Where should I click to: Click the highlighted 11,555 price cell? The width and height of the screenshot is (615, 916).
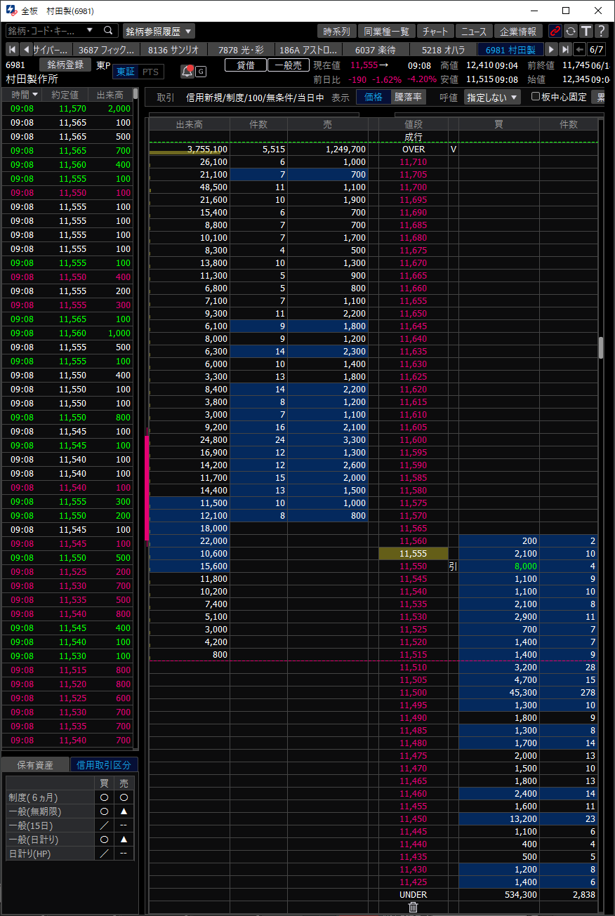tap(414, 554)
